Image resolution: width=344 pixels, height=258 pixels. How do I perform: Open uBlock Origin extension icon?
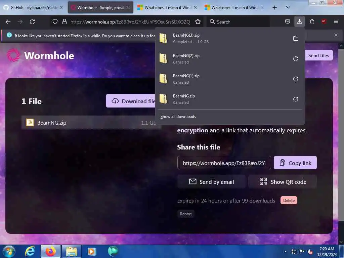(324, 21)
